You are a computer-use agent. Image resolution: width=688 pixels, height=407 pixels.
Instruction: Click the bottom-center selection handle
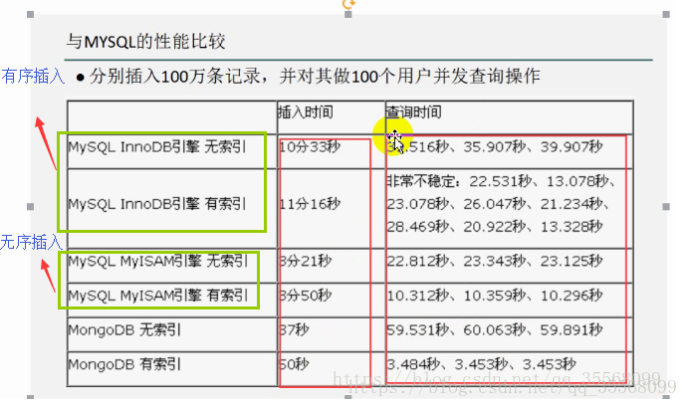pos(348,397)
